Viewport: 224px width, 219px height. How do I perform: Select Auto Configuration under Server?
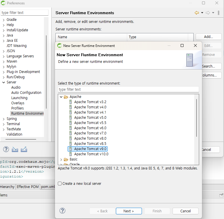pos(26,93)
